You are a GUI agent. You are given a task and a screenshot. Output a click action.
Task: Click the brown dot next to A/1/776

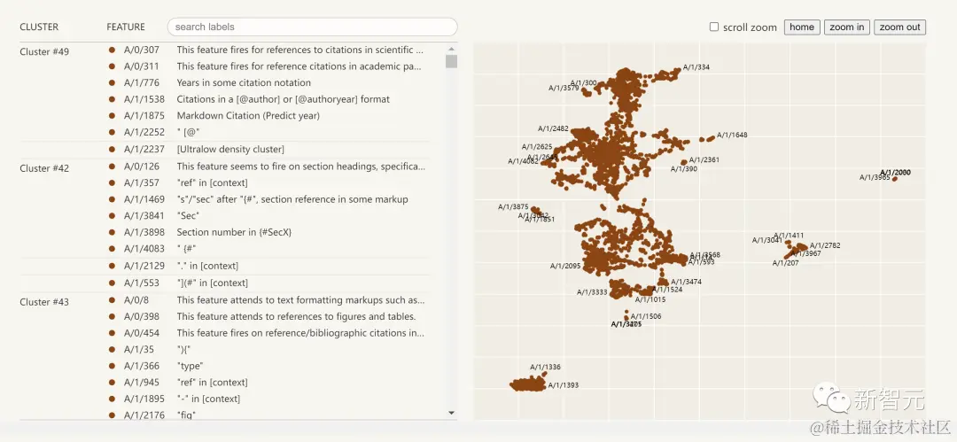pyautogui.click(x=112, y=82)
